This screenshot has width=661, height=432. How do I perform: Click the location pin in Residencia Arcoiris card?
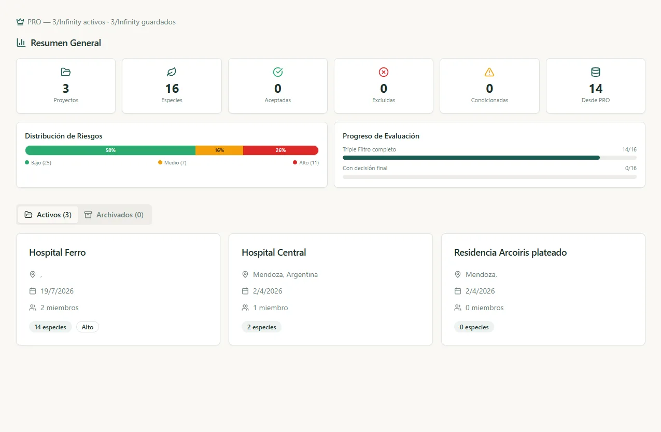pos(458,274)
